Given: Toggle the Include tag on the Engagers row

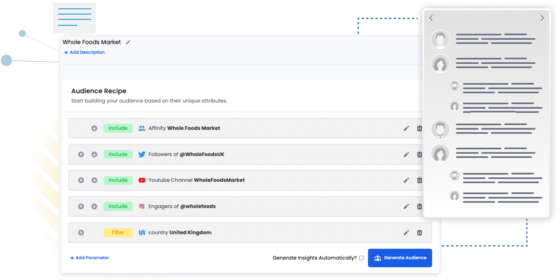Looking at the screenshot, I should 118,206.
